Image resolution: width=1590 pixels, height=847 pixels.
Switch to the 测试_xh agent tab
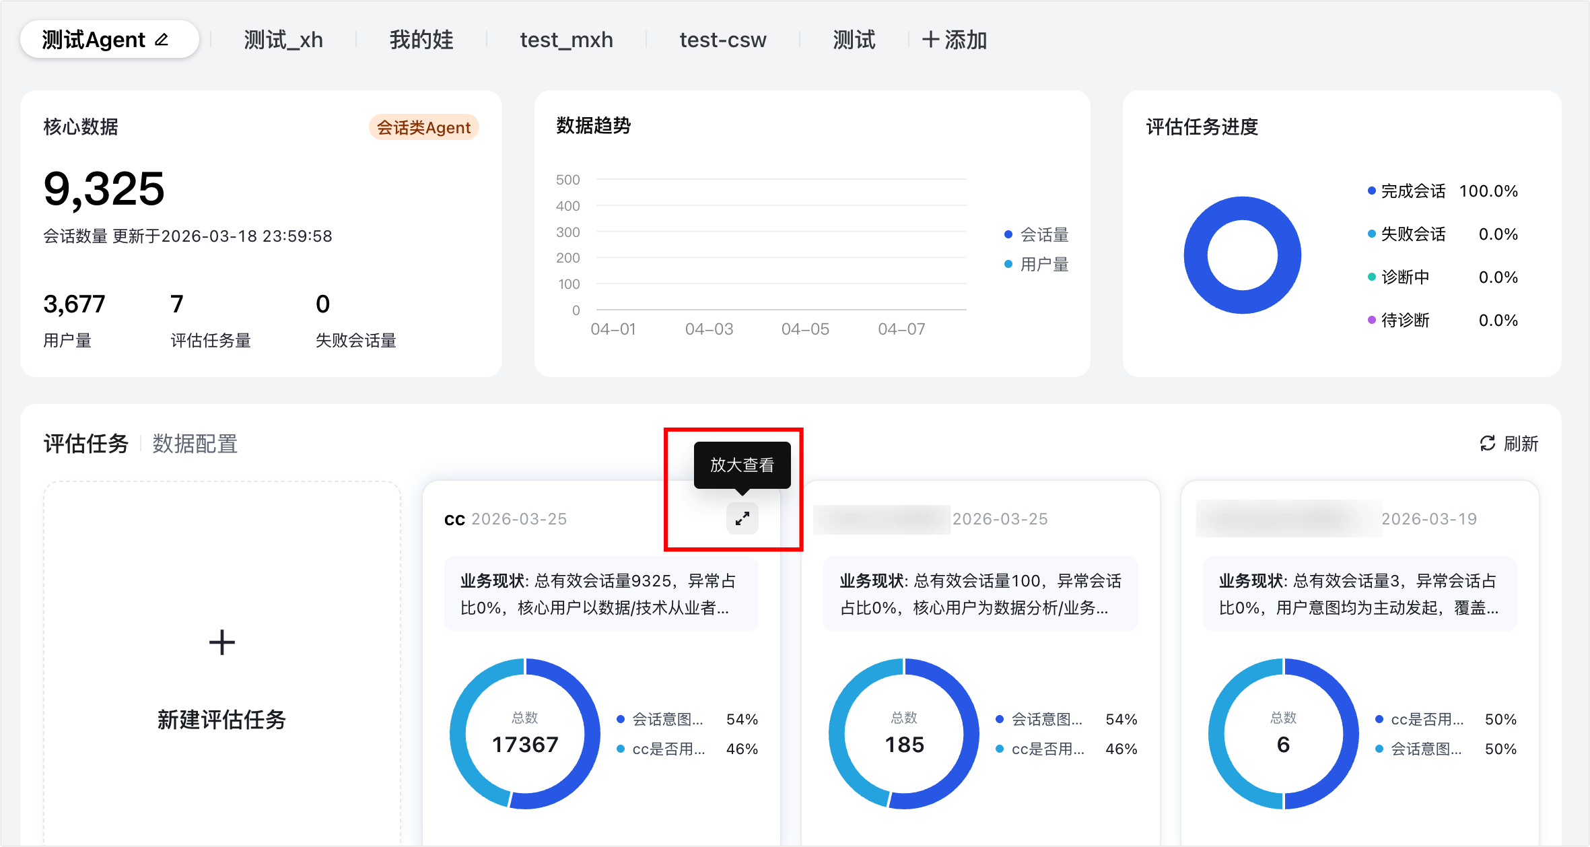click(x=283, y=40)
